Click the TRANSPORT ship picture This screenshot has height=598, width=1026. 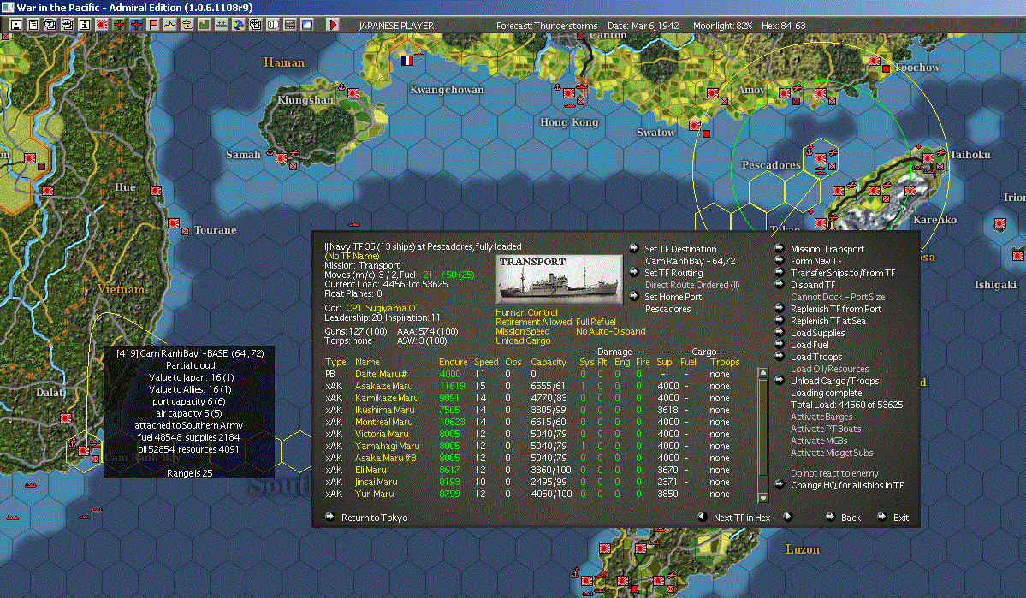pos(559,280)
